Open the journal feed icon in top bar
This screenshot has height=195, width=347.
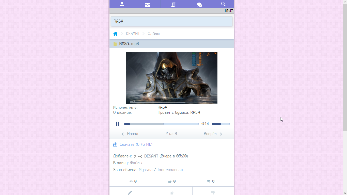pos(174,5)
